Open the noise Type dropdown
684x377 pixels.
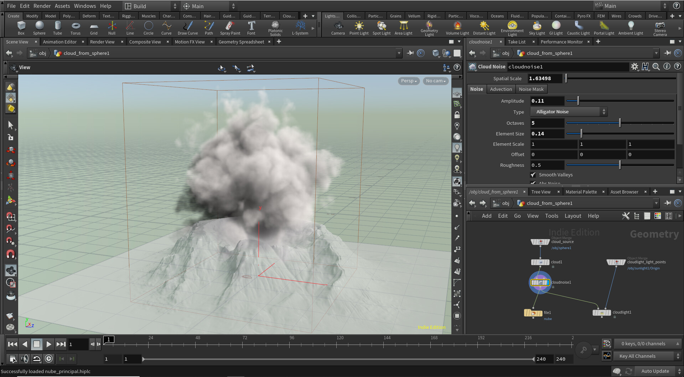tap(569, 112)
